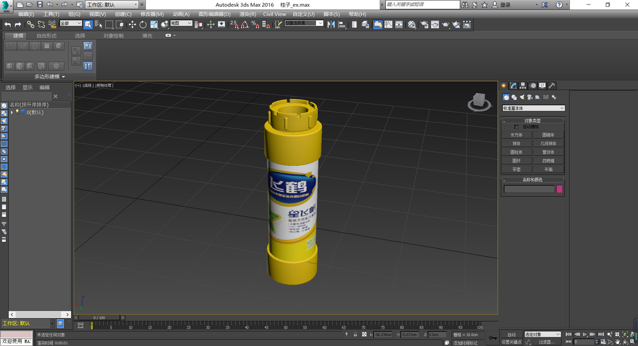Collapse the 对象类型 rollout
The width and height of the screenshot is (638, 346).
click(532, 121)
